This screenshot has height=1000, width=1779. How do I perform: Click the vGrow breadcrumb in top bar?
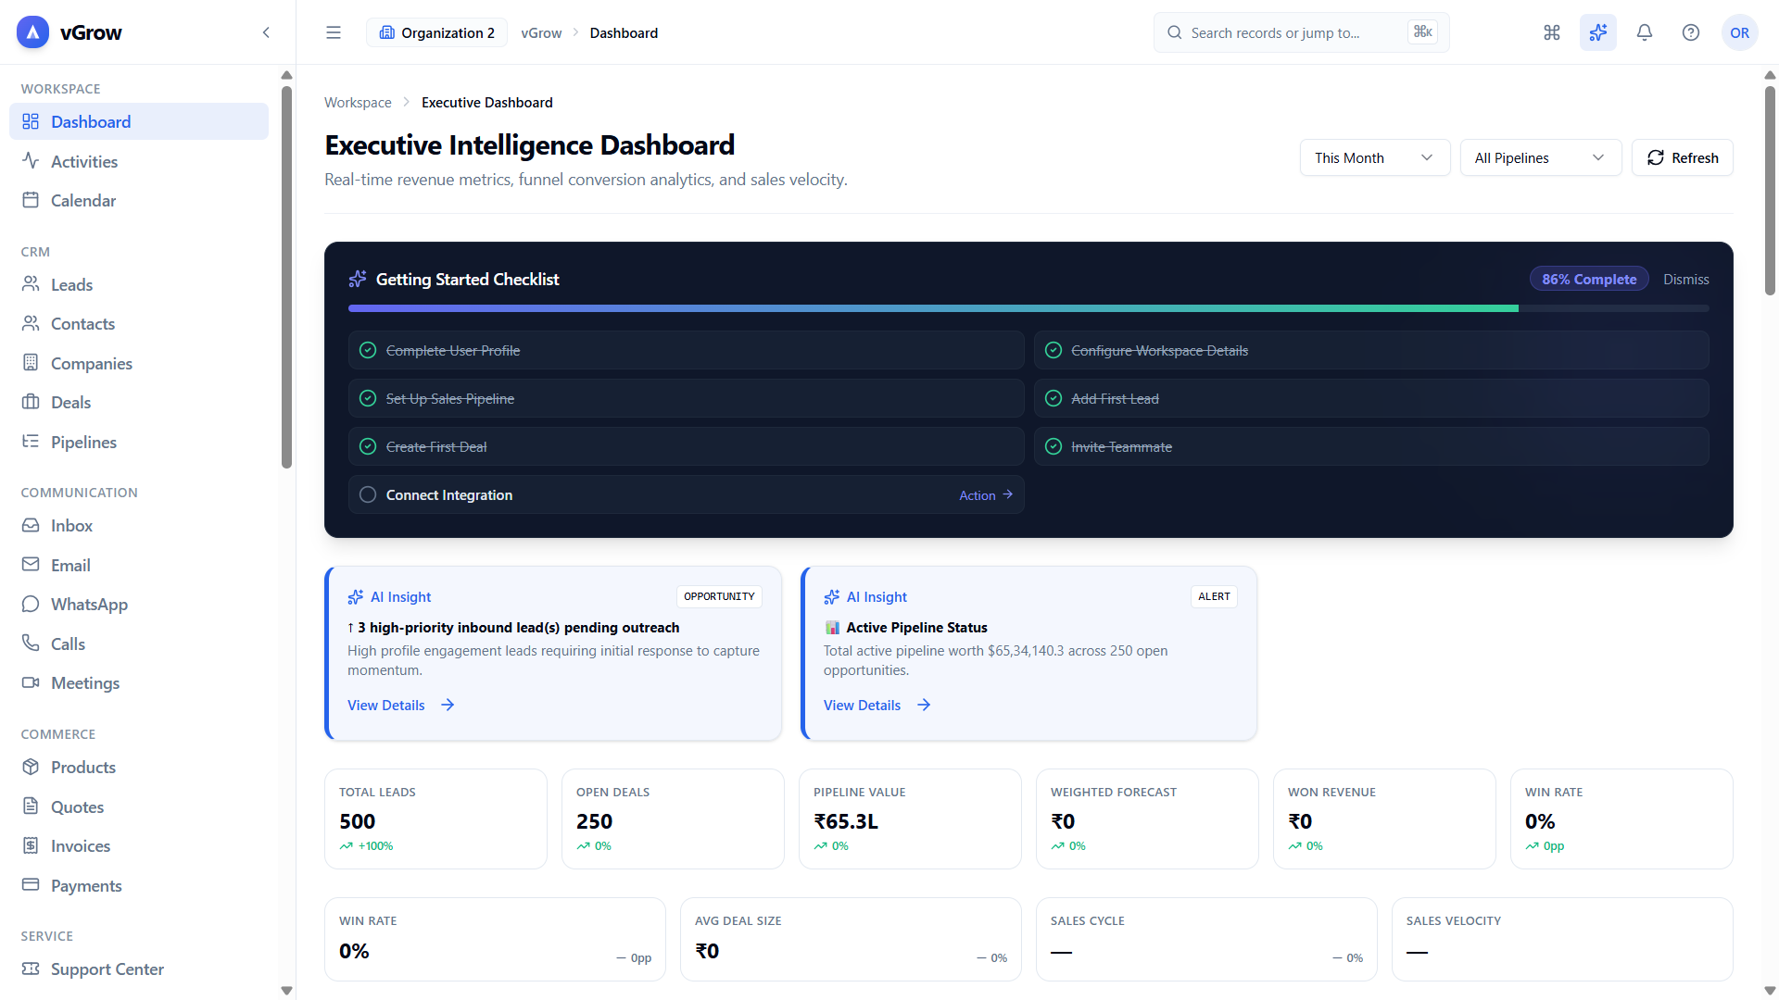click(x=541, y=32)
